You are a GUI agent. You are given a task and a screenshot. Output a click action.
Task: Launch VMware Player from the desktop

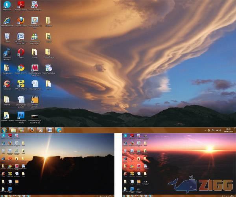pos(21,84)
